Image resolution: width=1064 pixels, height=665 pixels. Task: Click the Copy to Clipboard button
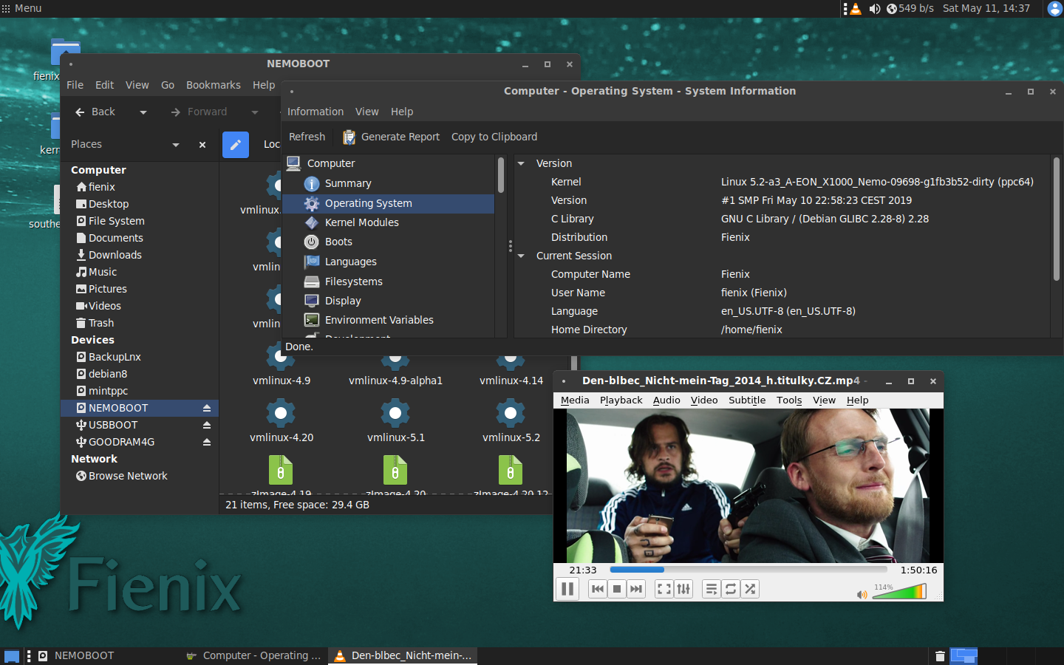[494, 137]
